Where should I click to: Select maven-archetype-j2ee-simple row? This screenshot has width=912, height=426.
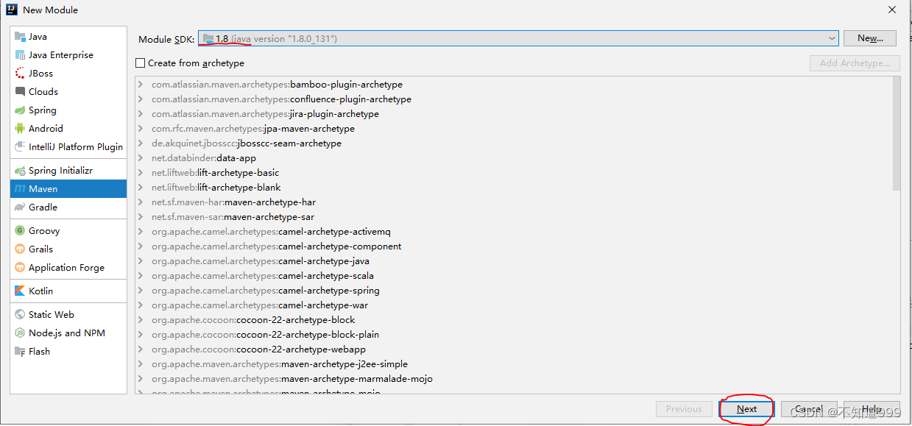pyautogui.click(x=513, y=364)
